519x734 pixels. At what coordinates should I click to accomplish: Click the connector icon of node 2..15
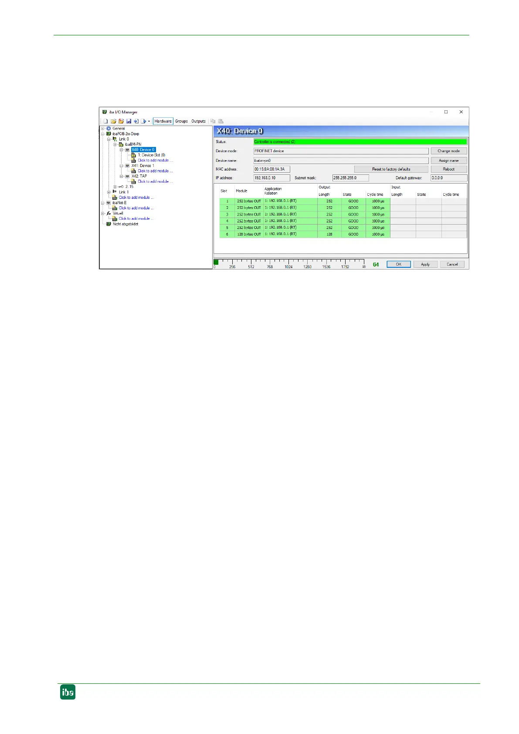click(121, 187)
